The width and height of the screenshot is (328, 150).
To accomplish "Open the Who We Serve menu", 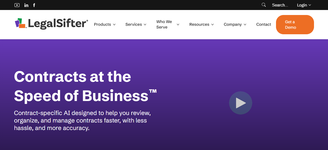I will pos(164,24).
